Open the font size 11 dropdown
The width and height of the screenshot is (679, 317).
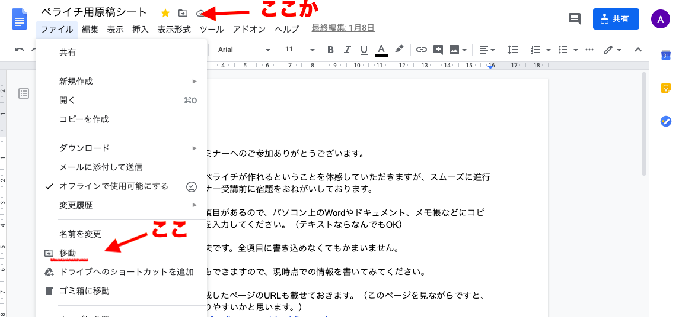click(299, 50)
